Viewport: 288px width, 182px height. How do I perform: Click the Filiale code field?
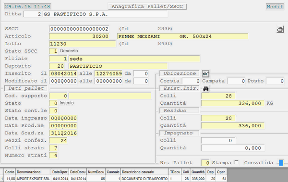[x=59, y=59]
